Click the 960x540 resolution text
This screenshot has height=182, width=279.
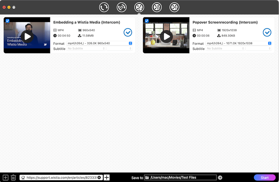[89, 30]
